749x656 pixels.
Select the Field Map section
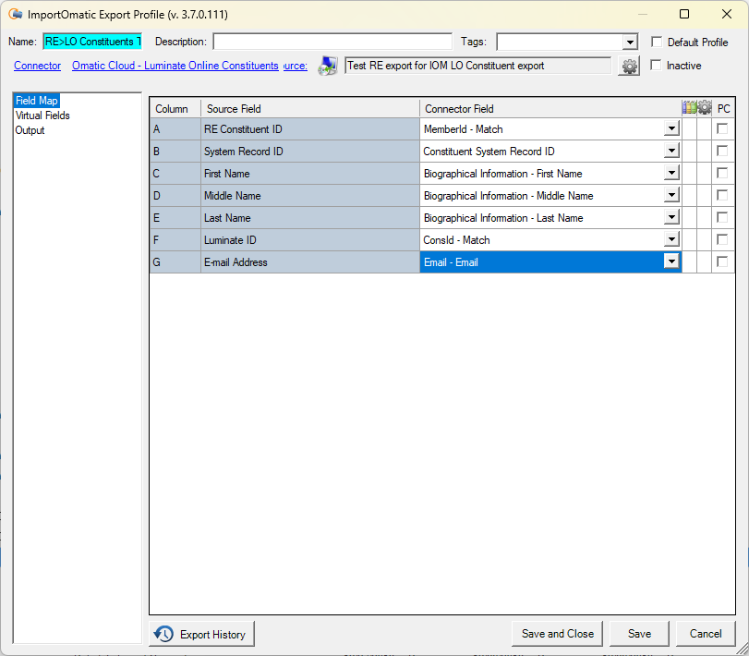36,100
